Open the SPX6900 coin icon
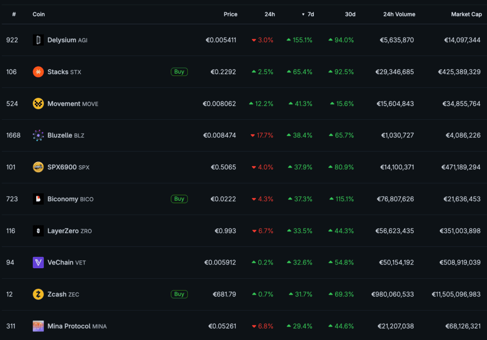The width and height of the screenshot is (487, 340). click(38, 167)
